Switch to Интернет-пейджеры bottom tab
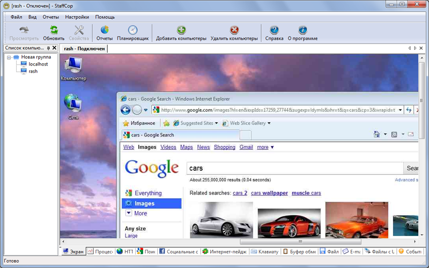 coord(224,251)
